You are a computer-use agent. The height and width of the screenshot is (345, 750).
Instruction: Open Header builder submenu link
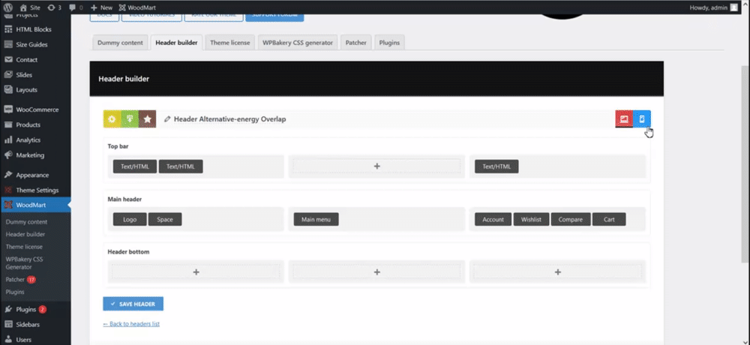25,235
